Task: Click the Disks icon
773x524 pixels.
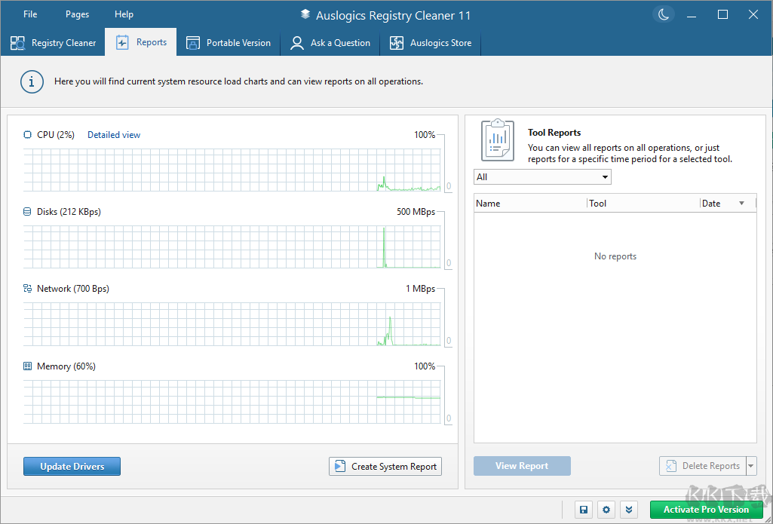Action: click(x=28, y=211)
